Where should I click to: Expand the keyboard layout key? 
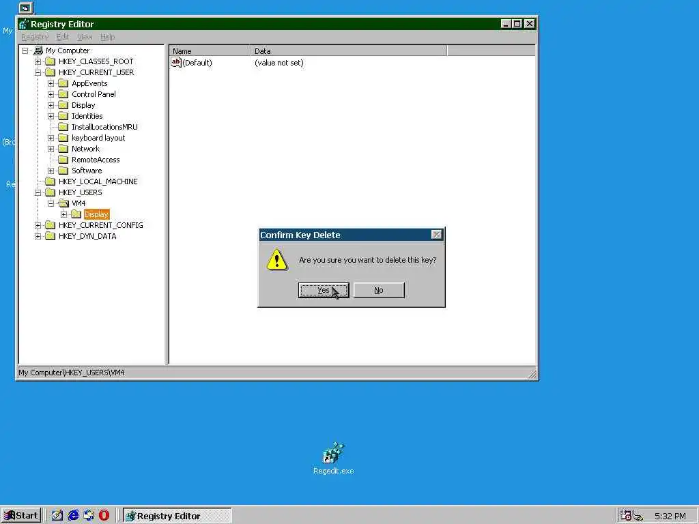click(51, 138)
